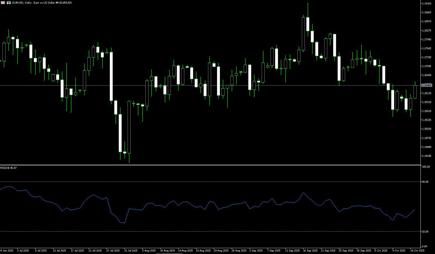This screenshot has height=254, width=435.
Task: Click the 1.19160 level on price scale
Action: pyautogui.click(x=427, y=4)
